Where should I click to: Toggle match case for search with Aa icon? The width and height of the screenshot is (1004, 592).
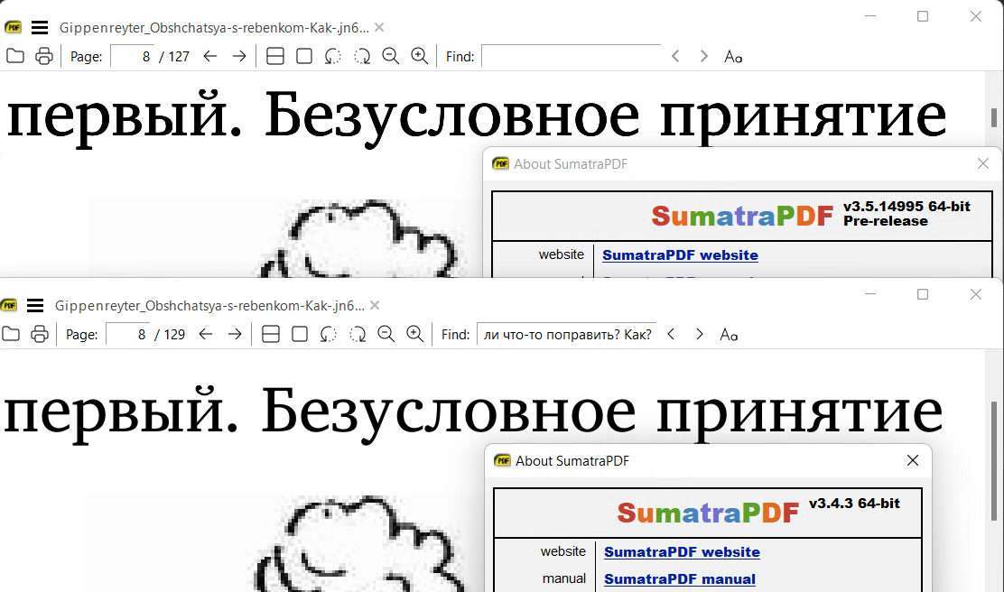(732, 56)
